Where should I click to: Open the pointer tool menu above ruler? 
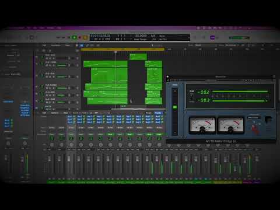click(152, 45)
